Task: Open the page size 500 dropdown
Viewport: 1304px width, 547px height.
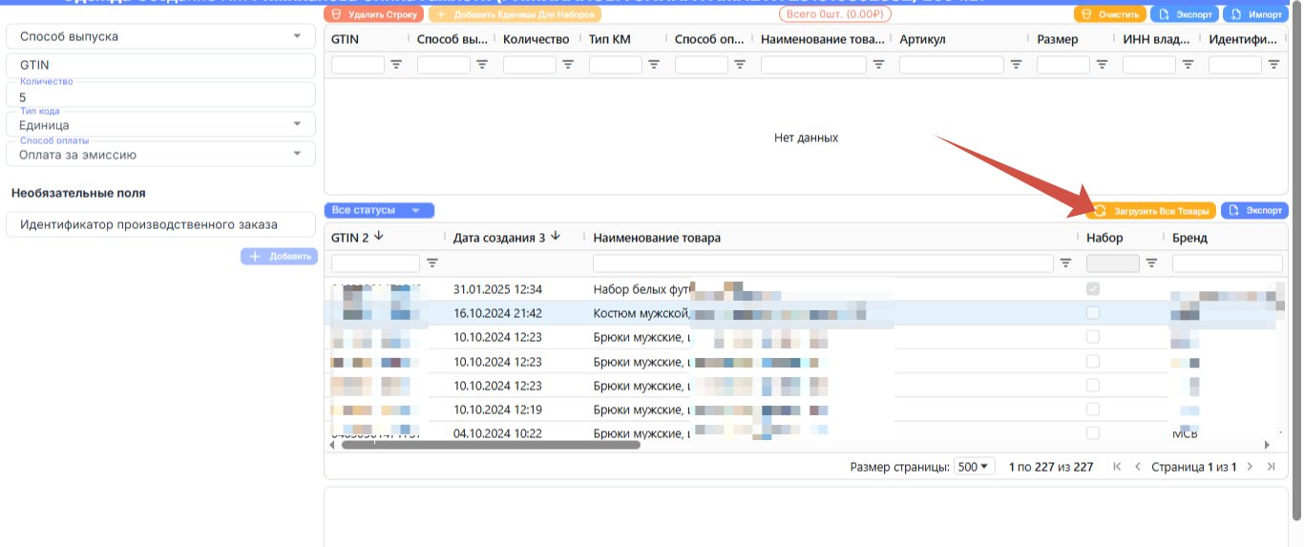Action: pyautogui.click(x=975, y=467)
